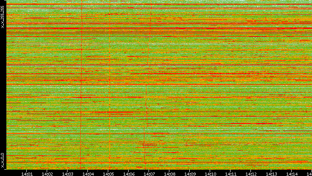Click the 14:09 time axis label
312x176 pixels.
click(x=190, y=174)
